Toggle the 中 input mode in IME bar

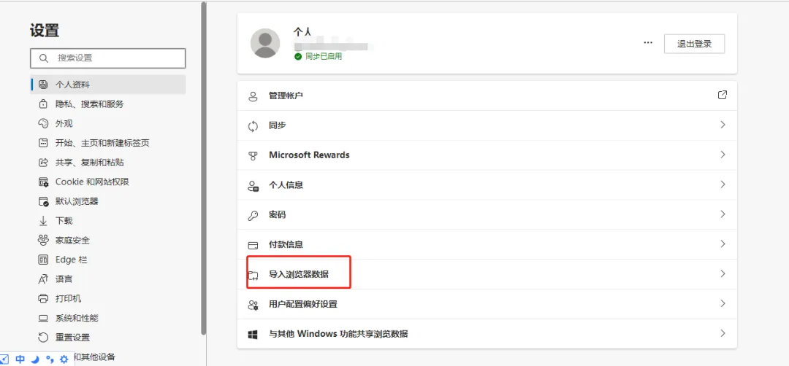point(20,359)
